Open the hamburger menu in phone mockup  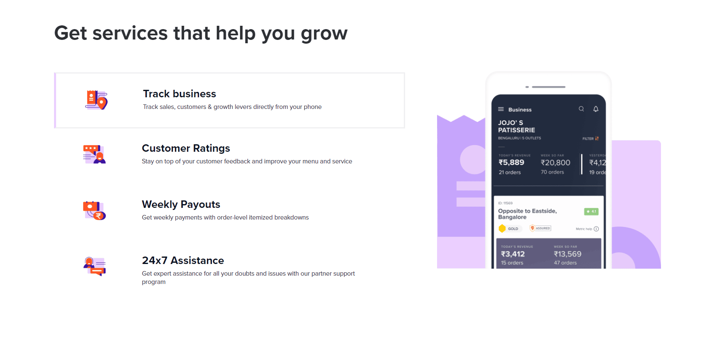(x=501, y=109)
